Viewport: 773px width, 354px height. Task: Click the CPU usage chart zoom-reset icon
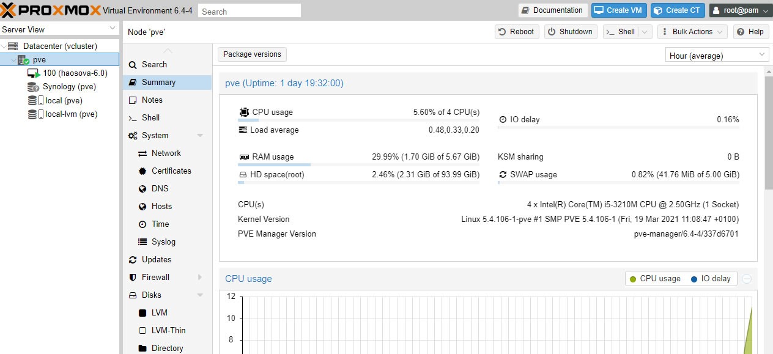tap(747, 279)
